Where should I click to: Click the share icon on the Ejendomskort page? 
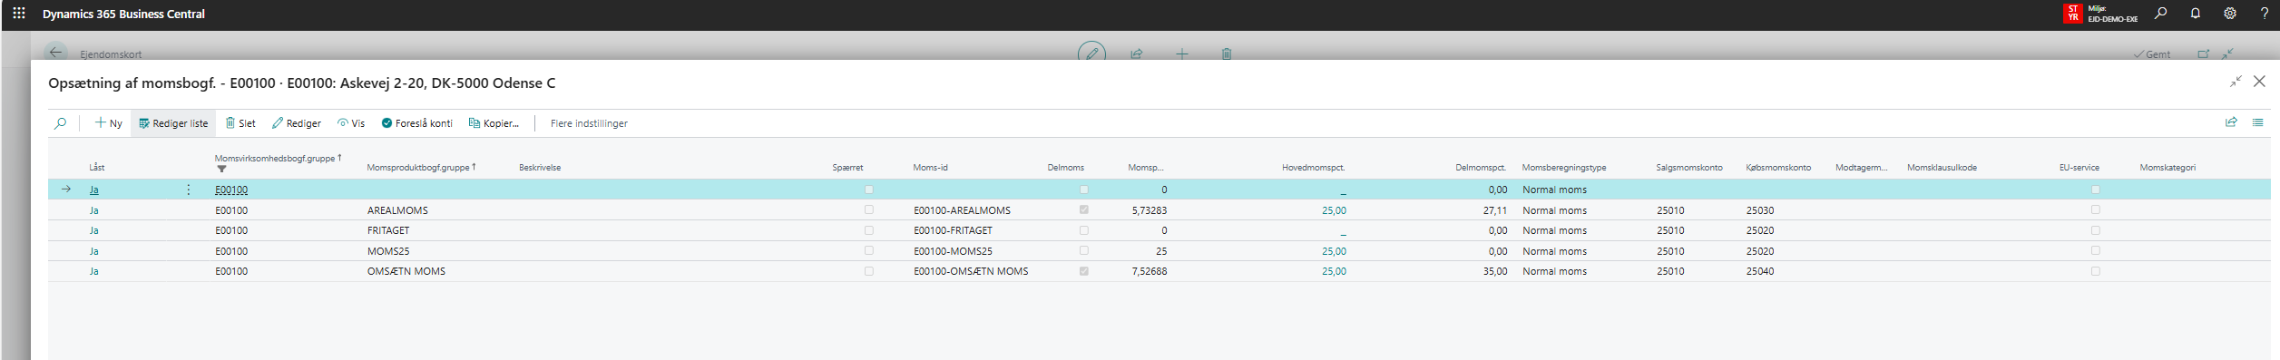point(1136,54)
